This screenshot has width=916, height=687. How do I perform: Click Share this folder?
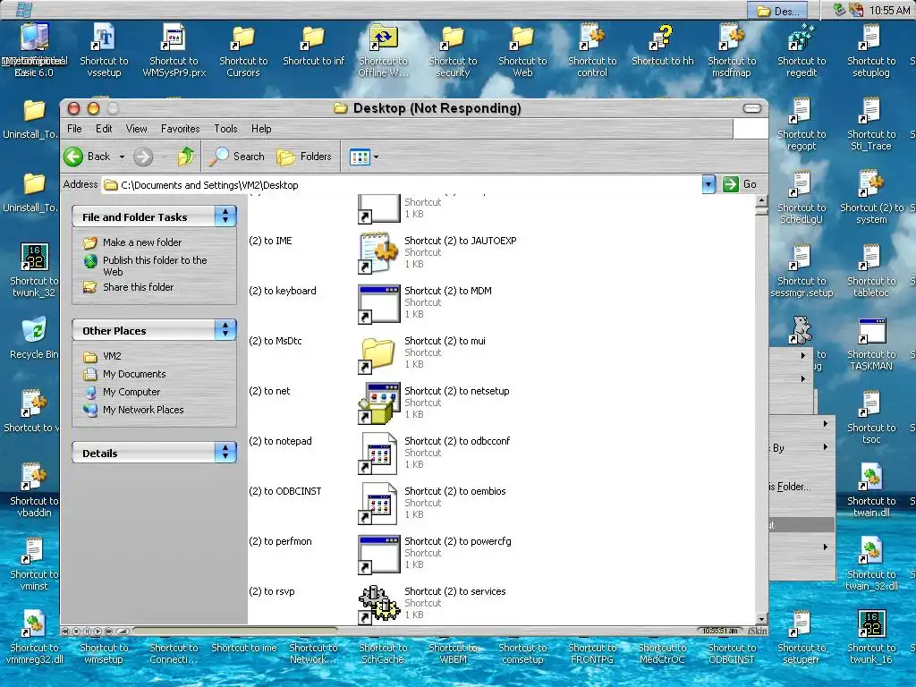(138, 287)
